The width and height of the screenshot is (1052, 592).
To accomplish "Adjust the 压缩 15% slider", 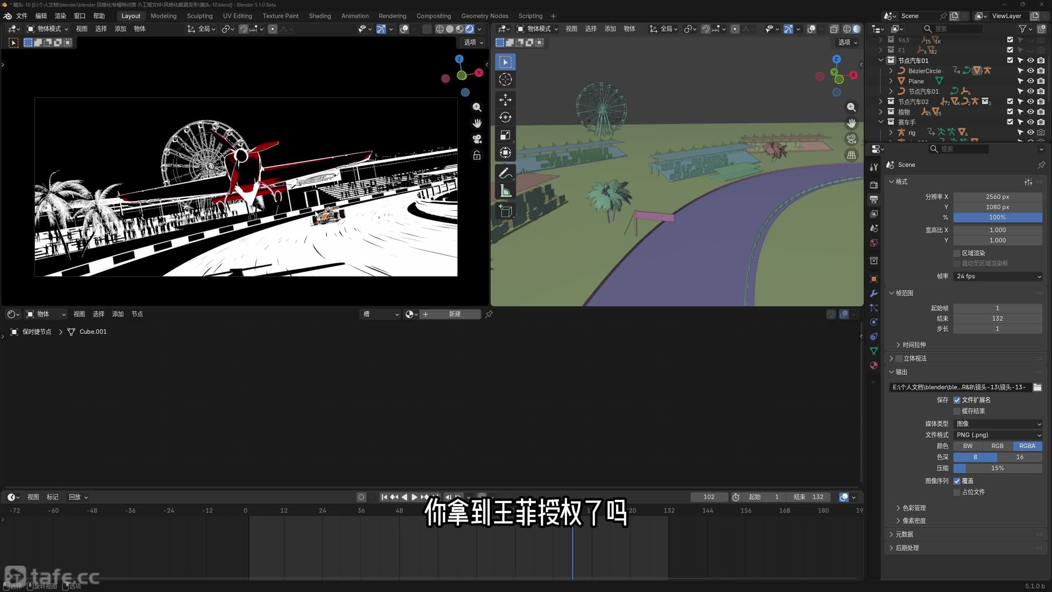I will coord(997,468).
